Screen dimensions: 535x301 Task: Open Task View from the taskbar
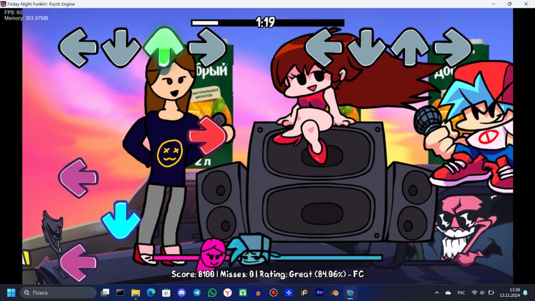click(105, 293)
